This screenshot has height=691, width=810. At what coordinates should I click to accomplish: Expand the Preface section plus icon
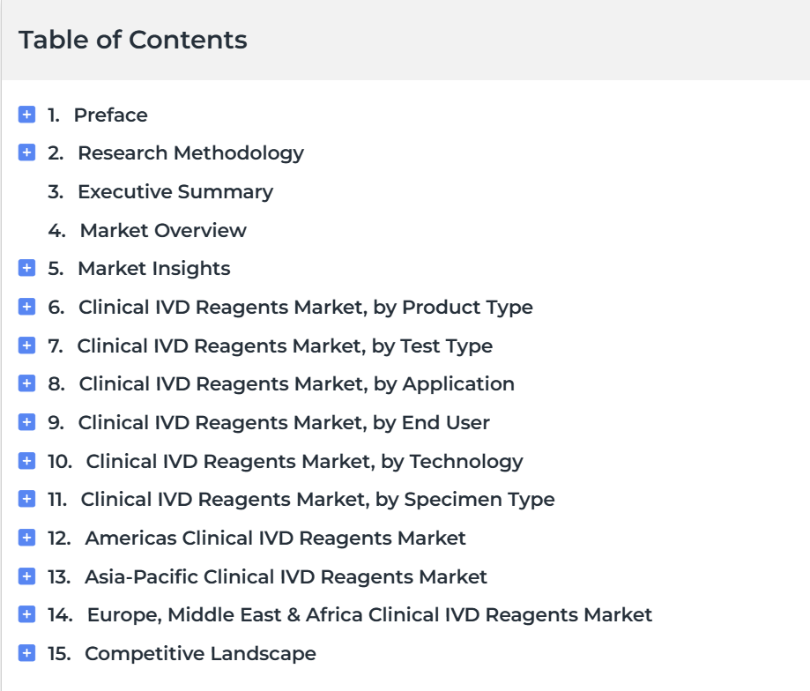[x=26, y=114]
